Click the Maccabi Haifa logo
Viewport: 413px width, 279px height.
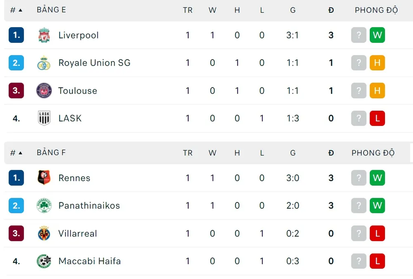(44, 261)
